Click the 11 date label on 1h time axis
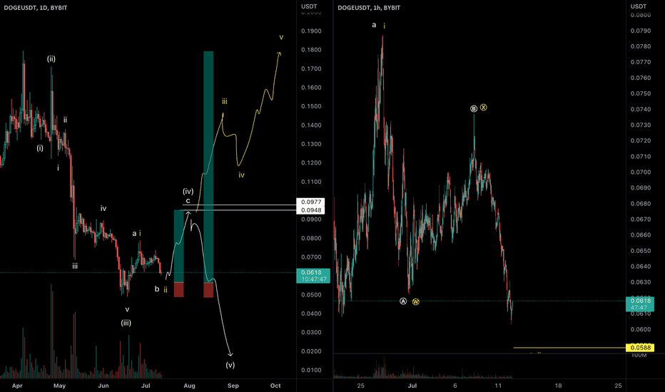Image resolution: width=665 pixels, height=392 pixels. 498,386
